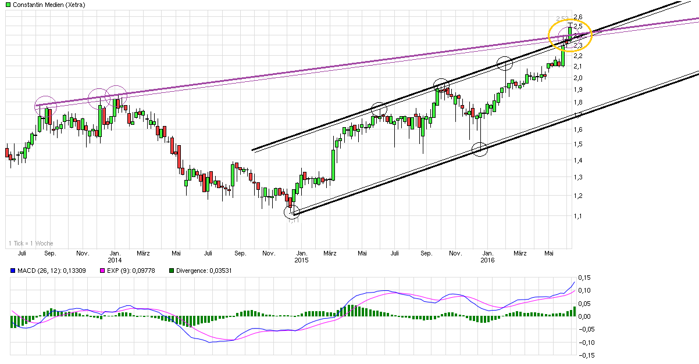
Task: Click the 2014 year label on time axis
Action: (115, 261)
